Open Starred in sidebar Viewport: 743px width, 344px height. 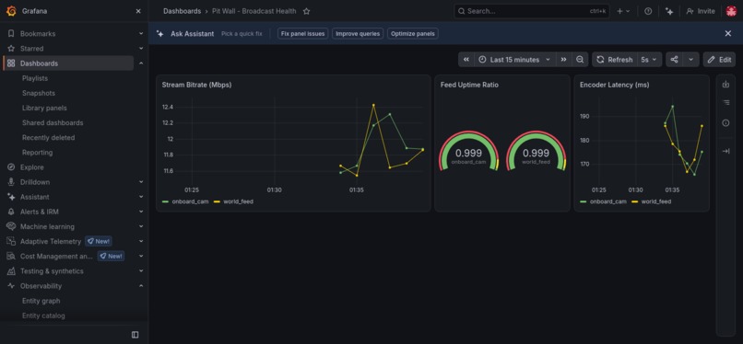click(31, 48)
